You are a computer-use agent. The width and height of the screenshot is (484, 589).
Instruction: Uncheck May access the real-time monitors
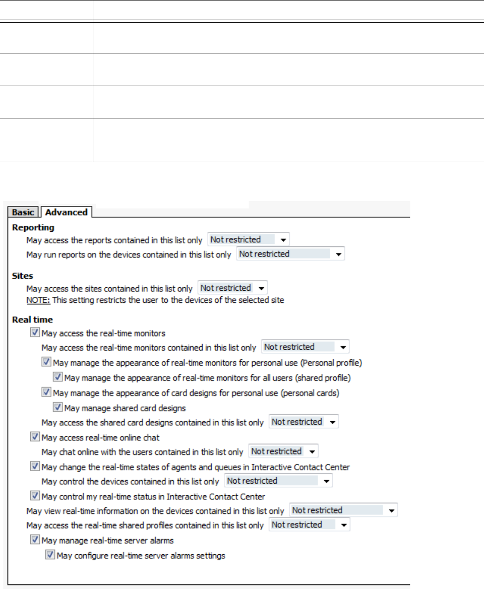pyautogui.click(x=35, y=333)
